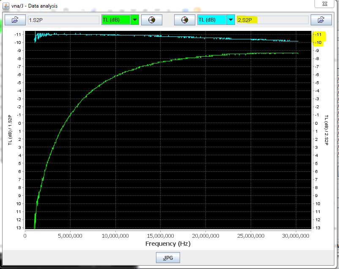339x269 pixels.
Task: Open color chooser for the cyan trace
Action: [x=185, y=20]
